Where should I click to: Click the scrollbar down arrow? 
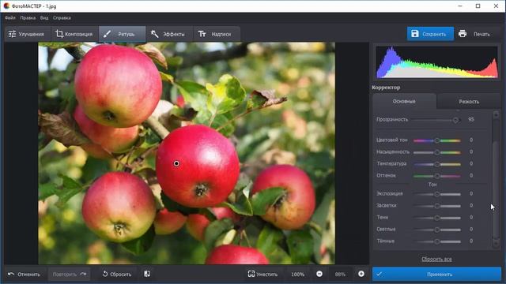coord(496,244)
